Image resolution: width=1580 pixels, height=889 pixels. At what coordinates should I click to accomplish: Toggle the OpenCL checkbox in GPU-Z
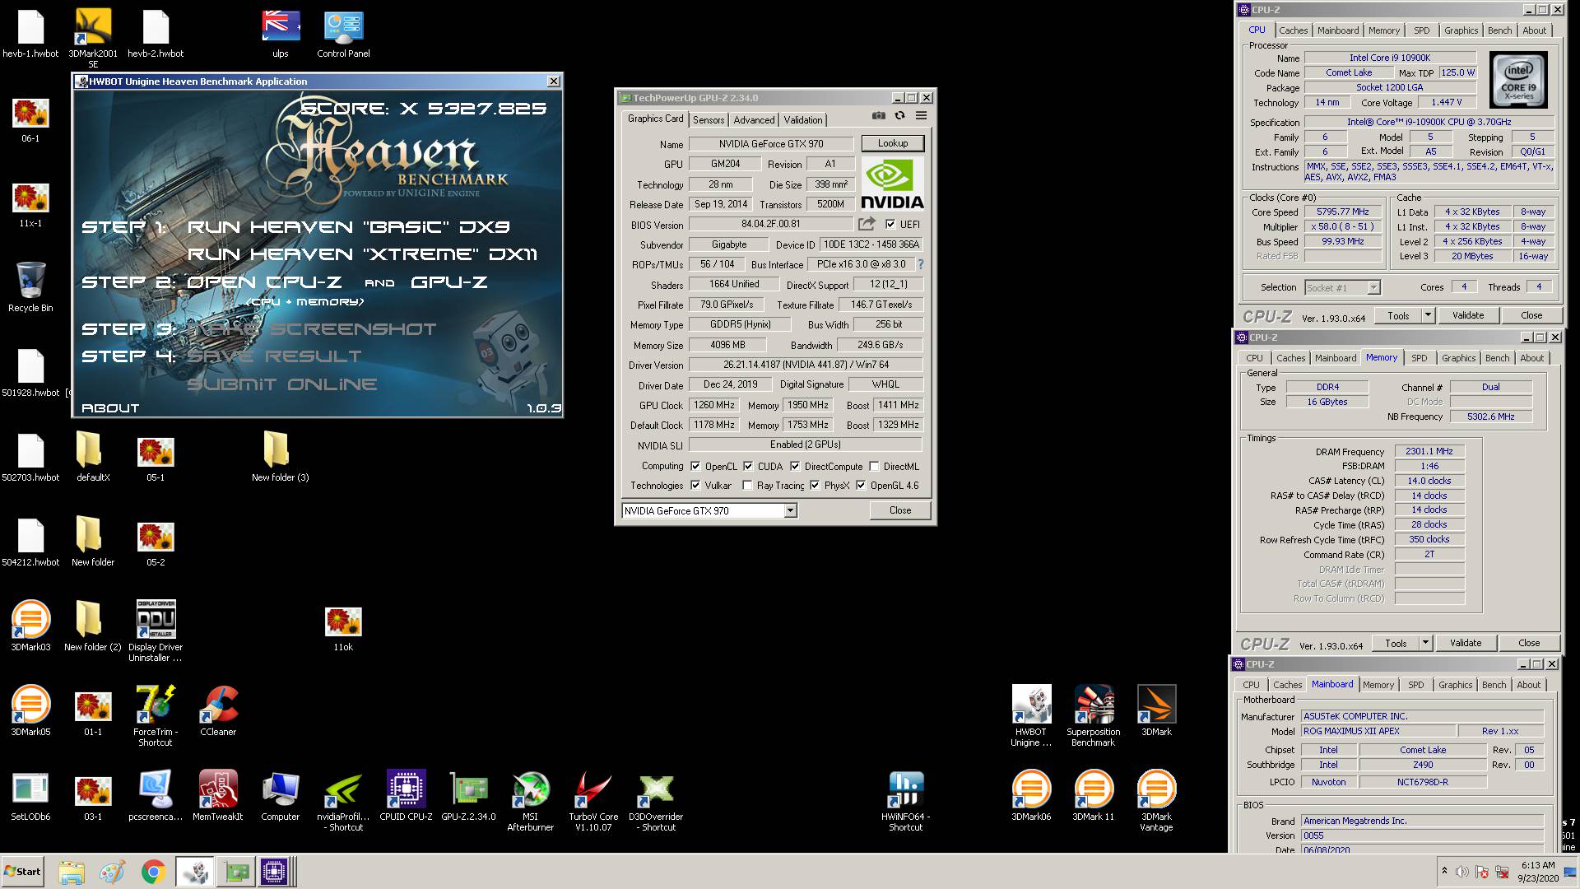(695, 466)
